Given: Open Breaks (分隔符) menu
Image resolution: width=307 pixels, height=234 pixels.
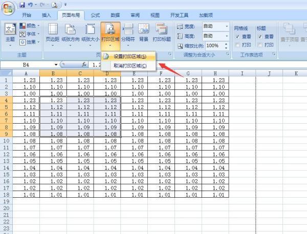Looking at the screenshot, I should [x=128, y=35].
